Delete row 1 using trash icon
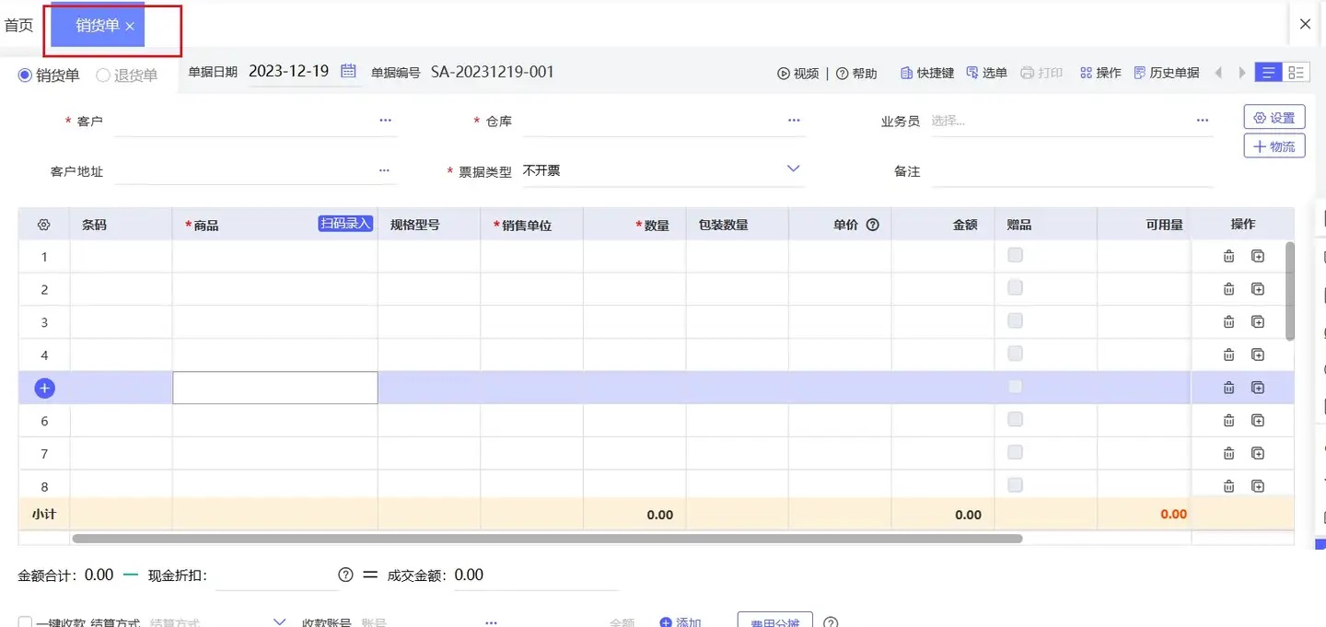The width and height of the screenshot is (1326, 627). pos(1228,257)
